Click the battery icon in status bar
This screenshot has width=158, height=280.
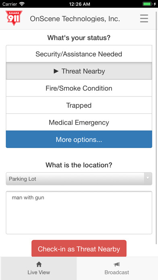(x=147, y=4)
